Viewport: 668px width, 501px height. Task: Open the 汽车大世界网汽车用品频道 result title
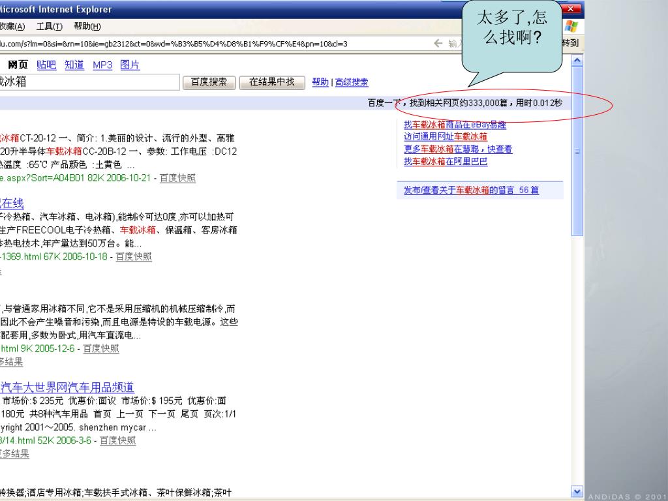click(x=67, y=387)
